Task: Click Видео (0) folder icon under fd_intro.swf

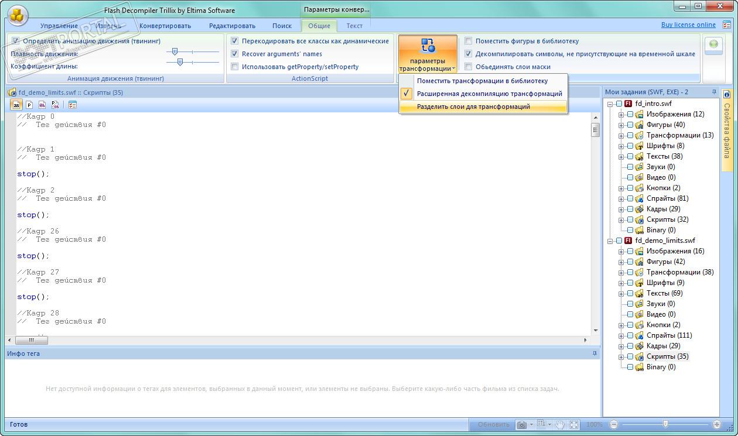Action: click(x=640, y=177)
